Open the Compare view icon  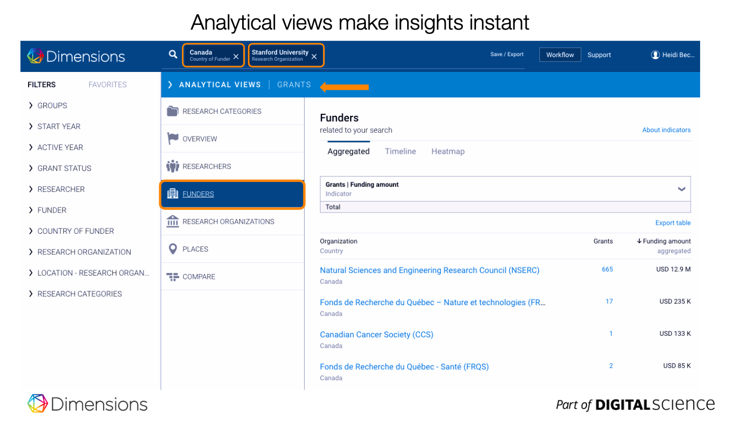click(172, 276)
